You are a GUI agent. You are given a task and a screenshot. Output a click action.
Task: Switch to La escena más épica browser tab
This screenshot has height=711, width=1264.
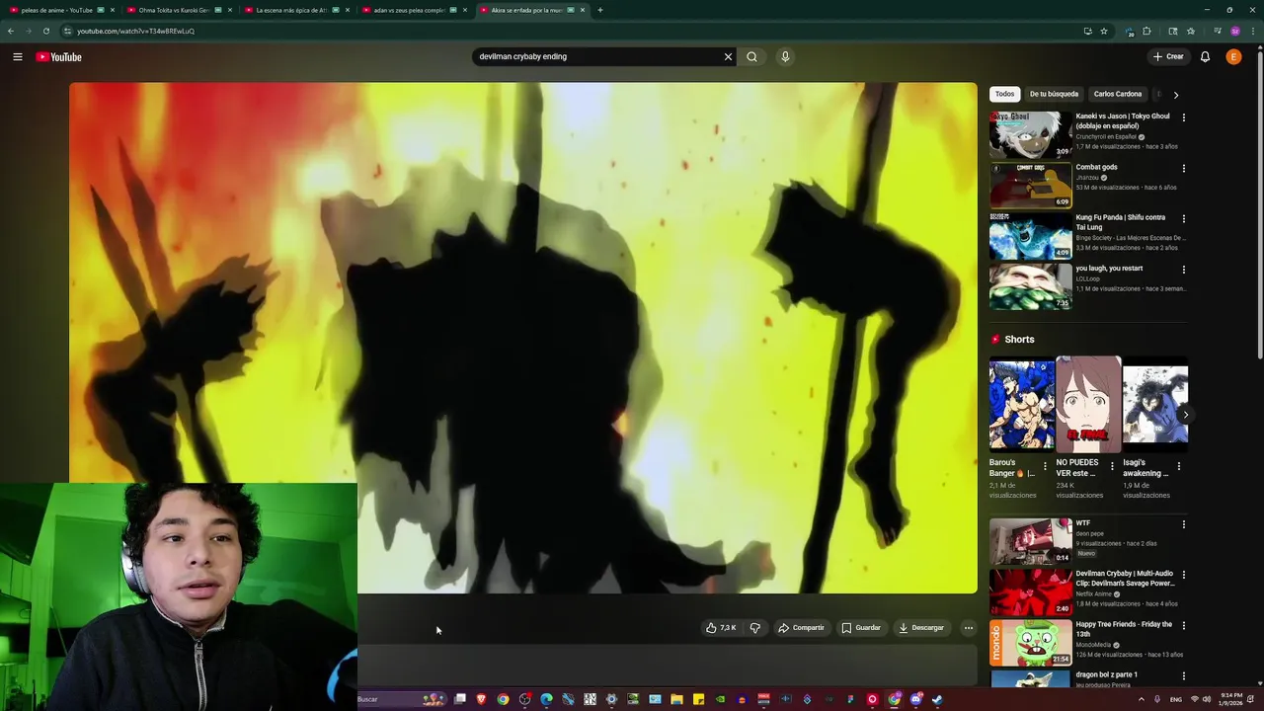(x=295, y=10)
